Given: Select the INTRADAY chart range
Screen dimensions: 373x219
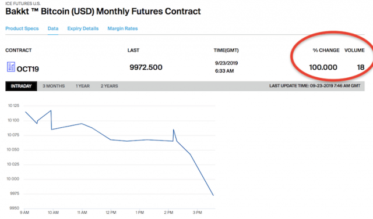Looking at the screenshot, I should tap(21, 86).
